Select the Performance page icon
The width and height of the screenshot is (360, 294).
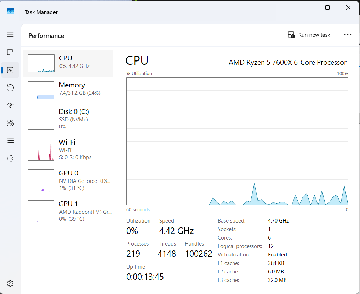pos(10,70)
